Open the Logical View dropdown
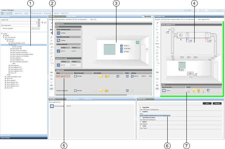The height and width of the screenshot is (149, 225). pos(39,20)
